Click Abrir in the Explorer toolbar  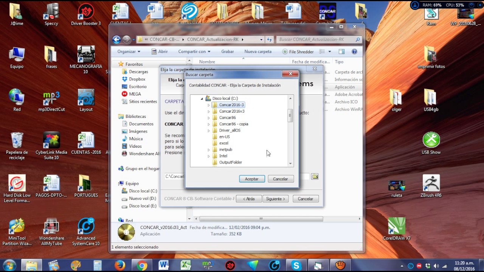coord(160,51)
